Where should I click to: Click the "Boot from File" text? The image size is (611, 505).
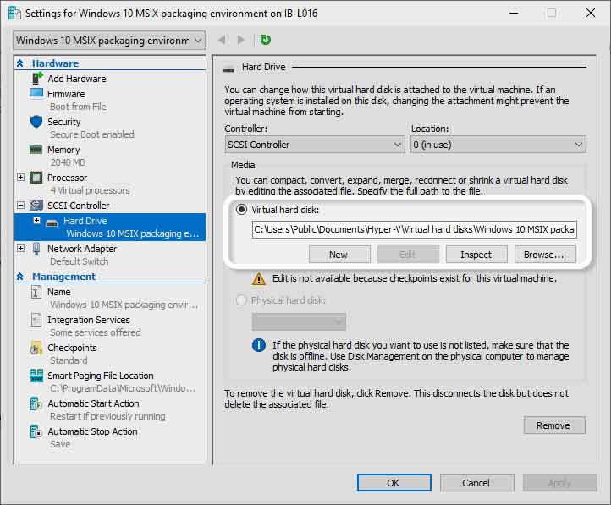point(78,107)
